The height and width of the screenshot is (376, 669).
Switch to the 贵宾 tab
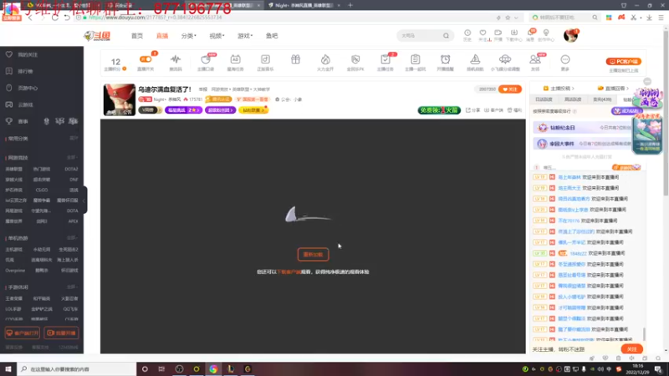602,99
